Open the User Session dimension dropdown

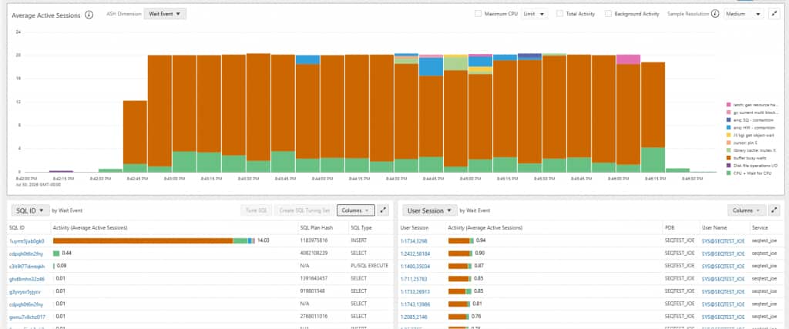429,210
